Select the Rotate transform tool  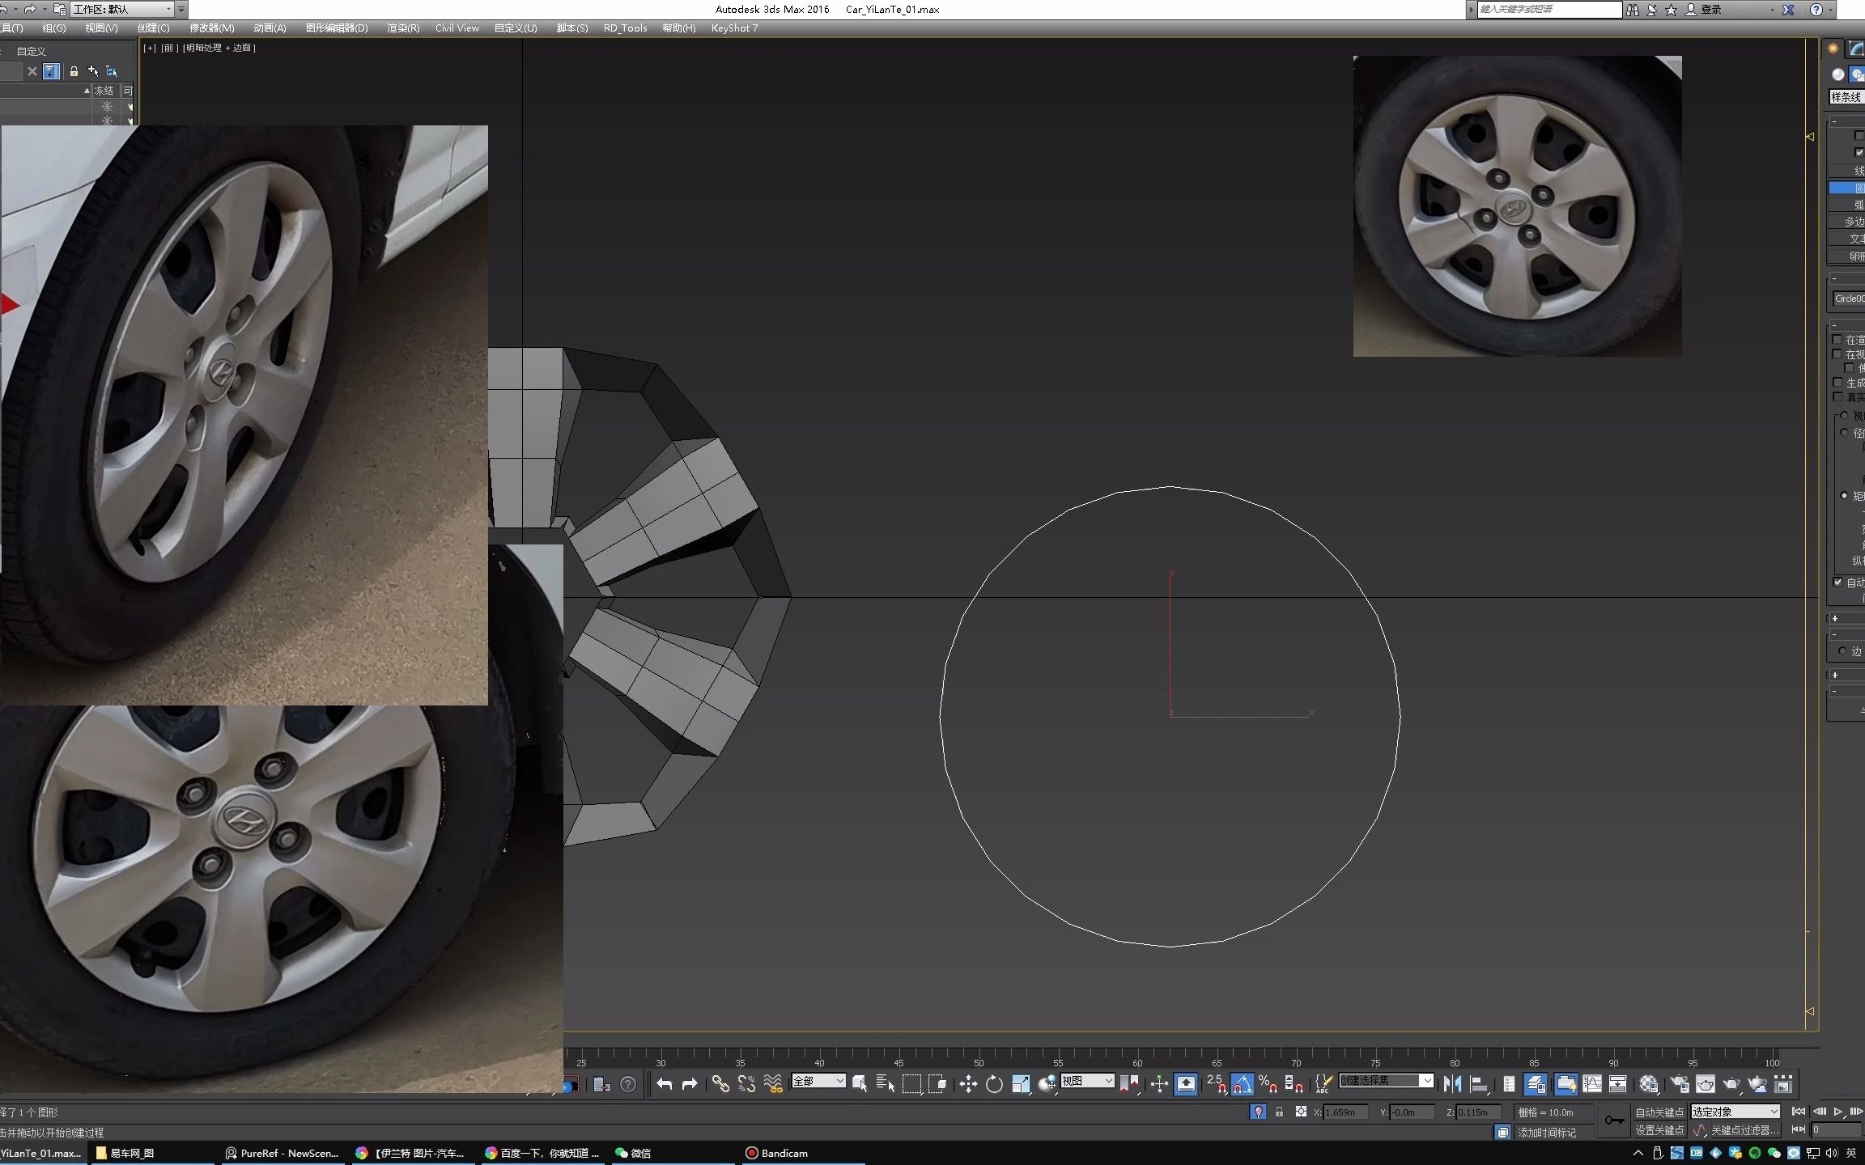pos(994,1084)
